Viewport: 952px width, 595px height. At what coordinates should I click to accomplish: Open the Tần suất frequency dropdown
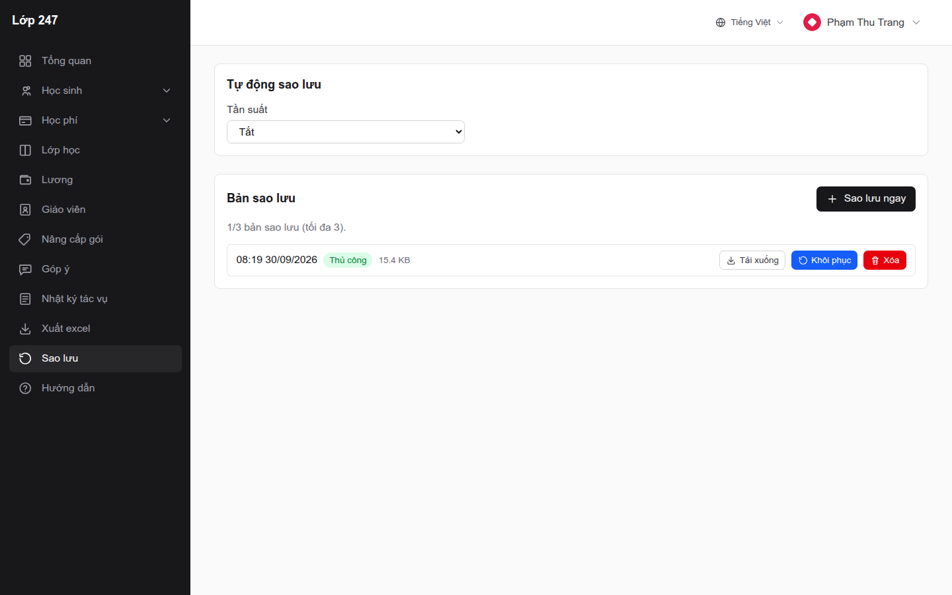point(346,132)
